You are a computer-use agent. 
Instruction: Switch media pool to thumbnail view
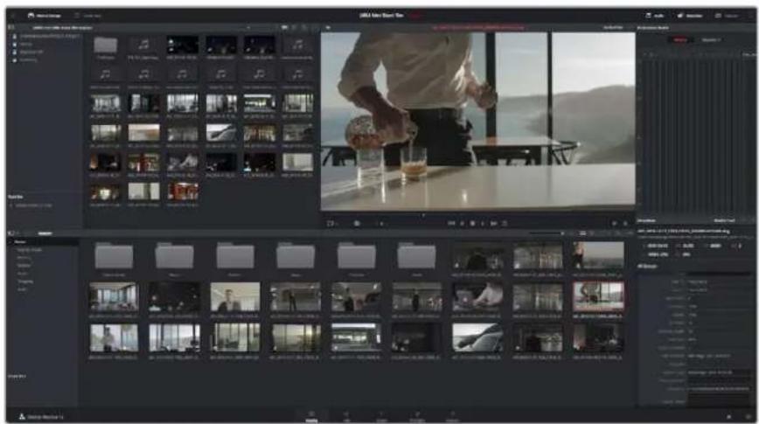click(x=582, y=233)
